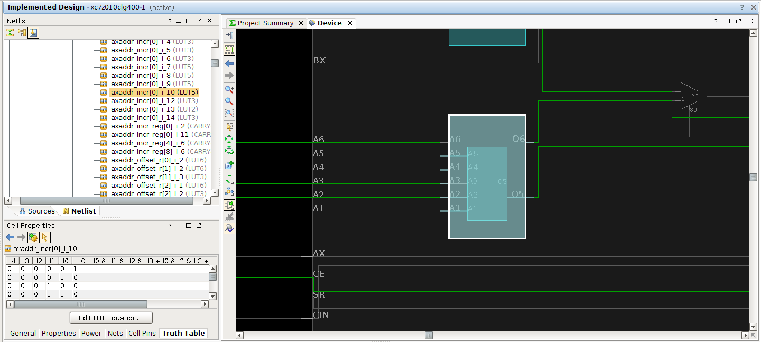Click the green Fit Selection arrows icon
Viewport: 761px width, 342px height.
[x=229, y=139]
